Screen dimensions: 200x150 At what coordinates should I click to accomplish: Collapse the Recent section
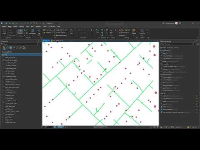[161, 93]
